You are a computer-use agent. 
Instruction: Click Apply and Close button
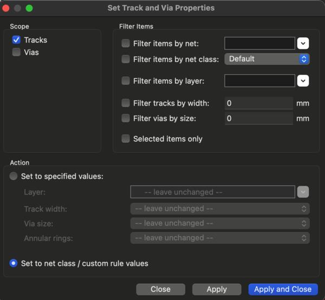pos(283,289)
